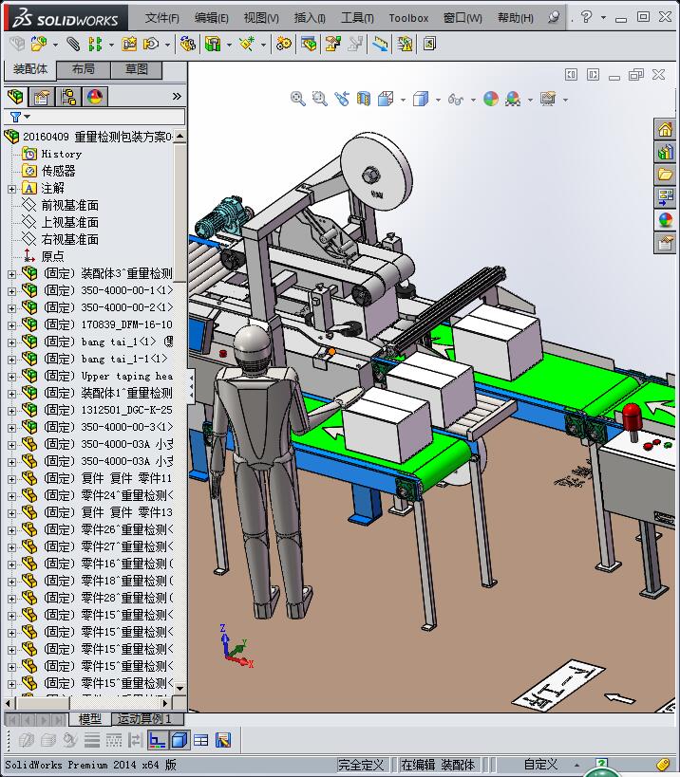Click the 完全定义 status bar text
This screenshot has height=777, width=680.
[361, 765]
